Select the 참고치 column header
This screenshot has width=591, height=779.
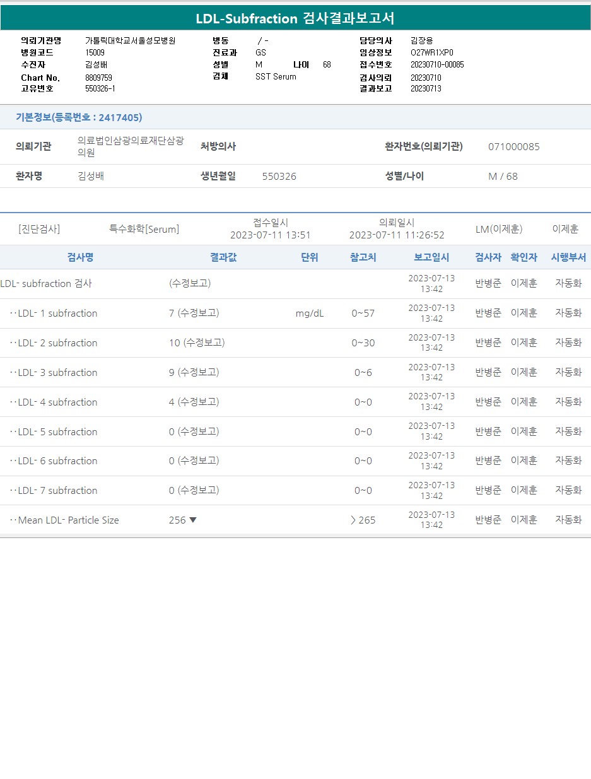pyautogui.click(x=363, y=257)
